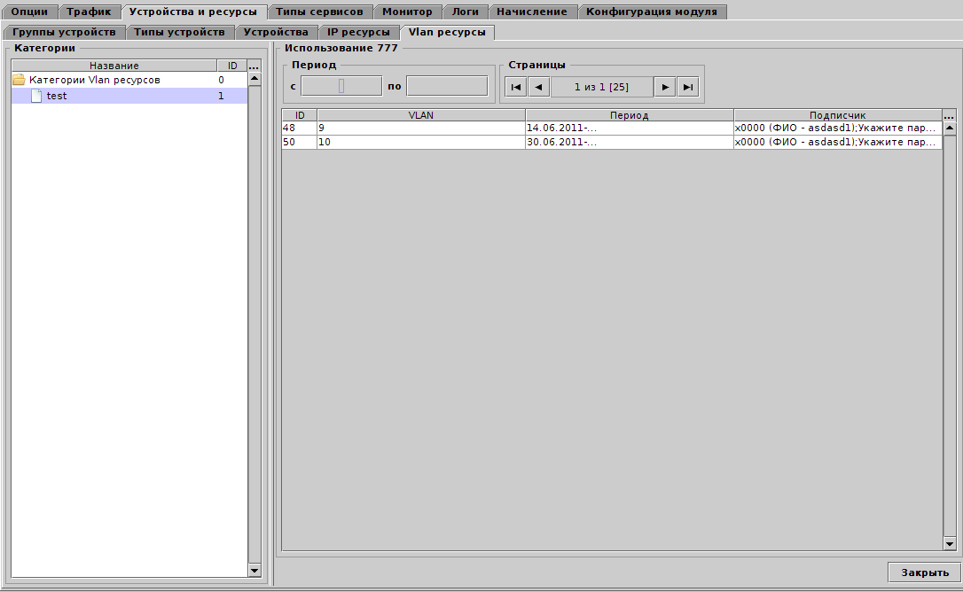Open column options in Категории table
The image size is (963, 592).
click(x=254, y=66)
